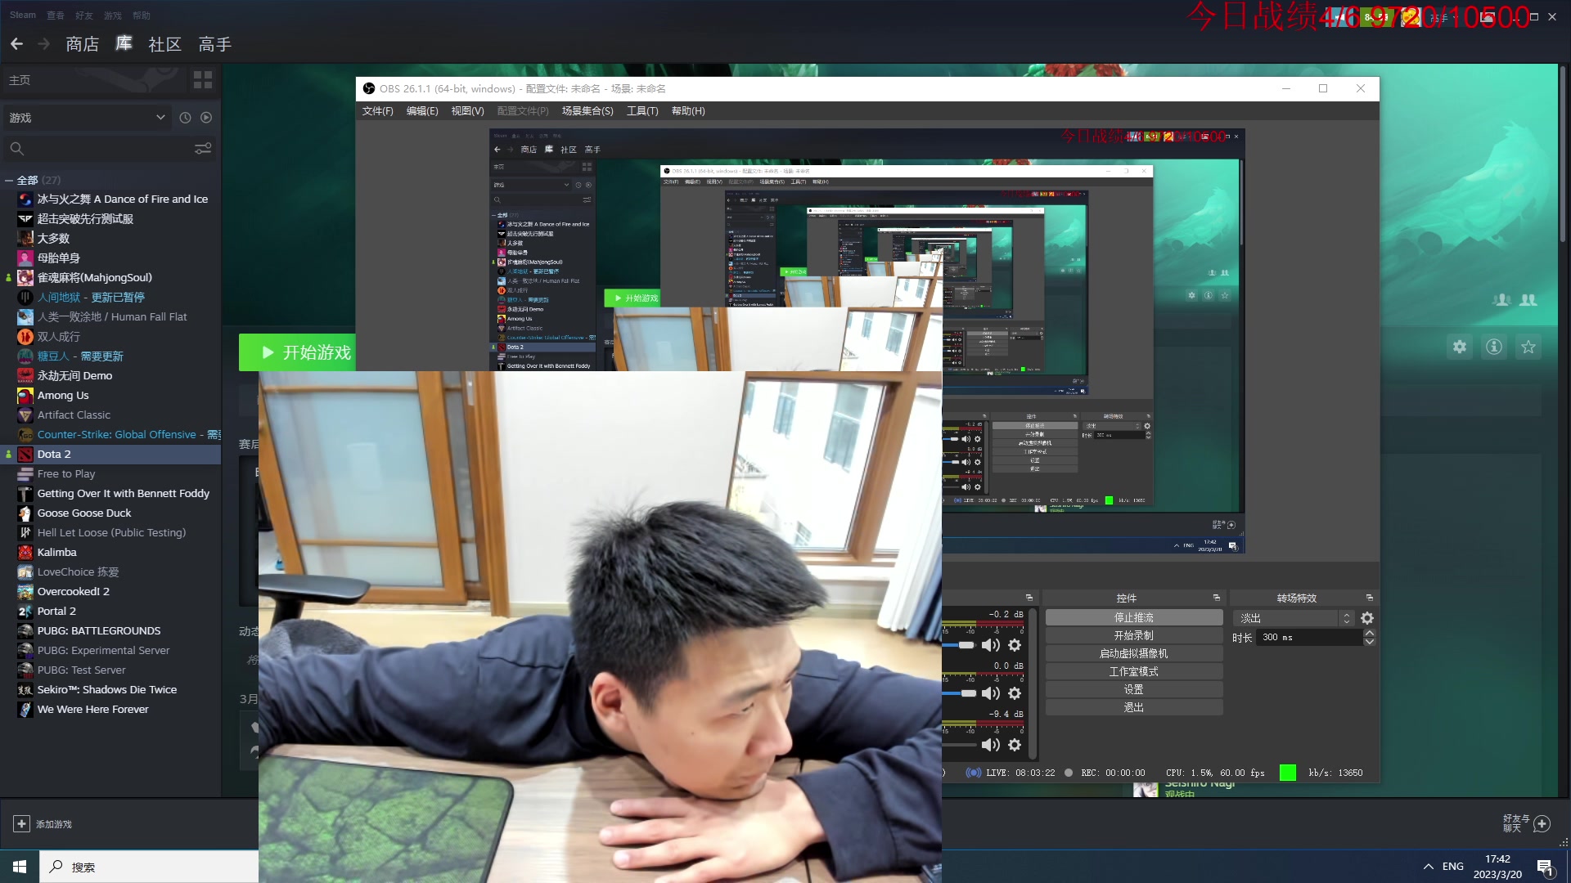Collapse the 全部 games list group
The height and width of the screenshot is (883, 1571).
tap(9, 180)
